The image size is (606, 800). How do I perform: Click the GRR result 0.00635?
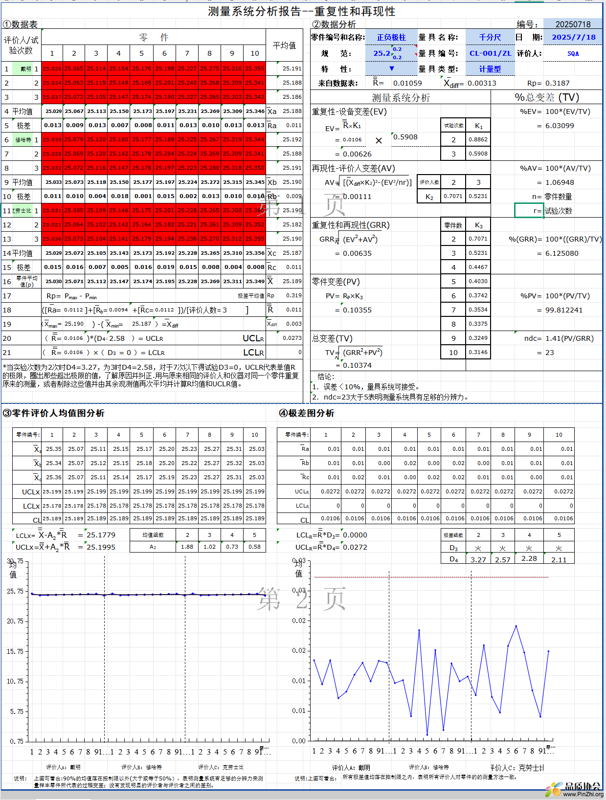pos(357,253)
